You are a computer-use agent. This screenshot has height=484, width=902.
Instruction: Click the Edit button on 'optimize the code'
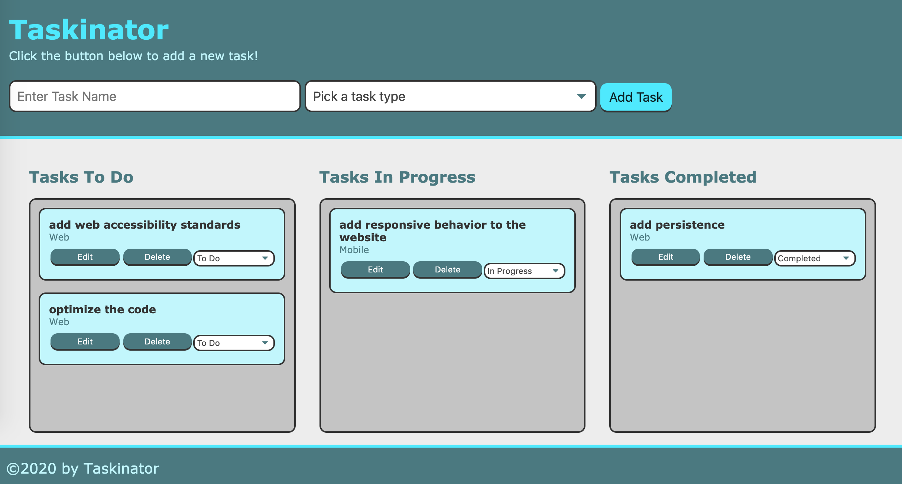[84, 341]
